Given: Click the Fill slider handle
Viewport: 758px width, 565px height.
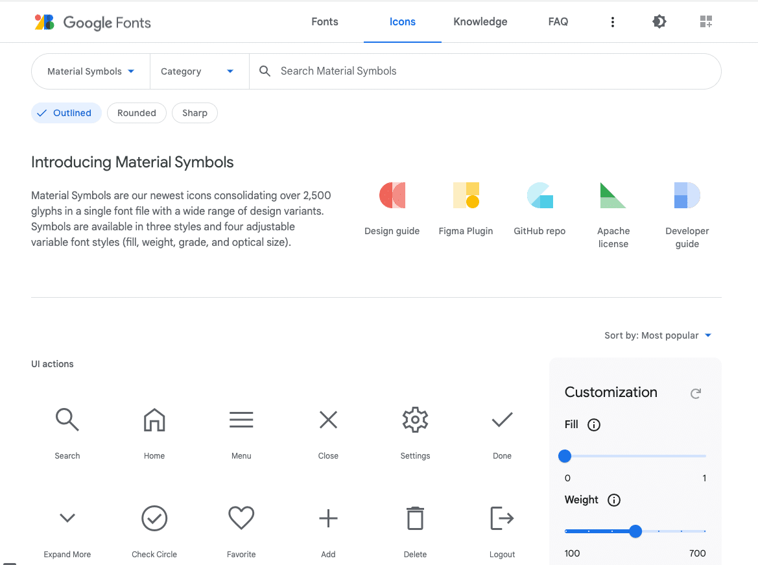Looking at the screenshot, I should pos(565,455).
